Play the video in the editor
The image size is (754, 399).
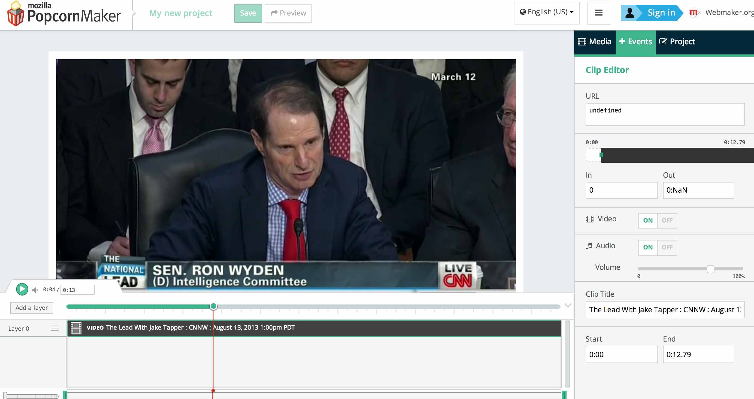click(22, 289)
